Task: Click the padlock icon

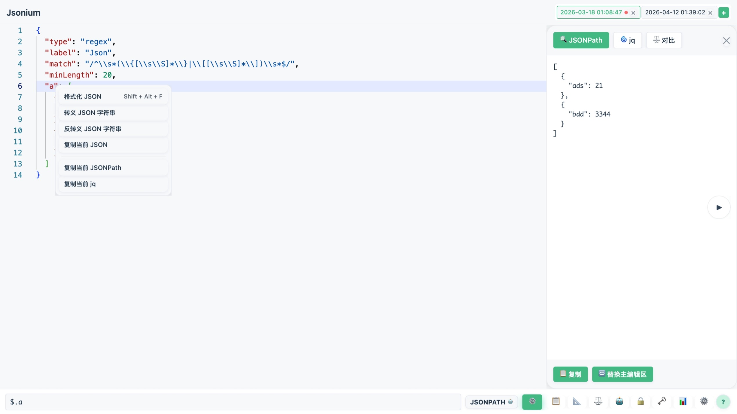Action: [x=640, y=402]
